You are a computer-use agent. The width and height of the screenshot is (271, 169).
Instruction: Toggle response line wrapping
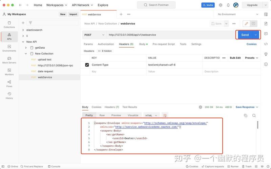165,116
